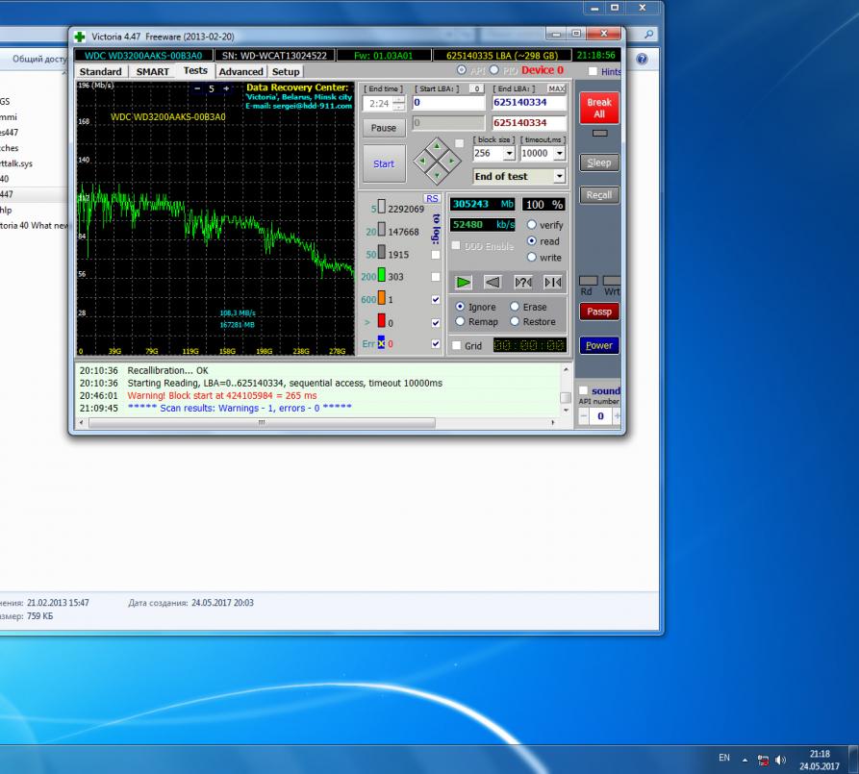Screen dimensions: 859x774
Task: Switch to the Standard tab
Action: tap(100, 72)
